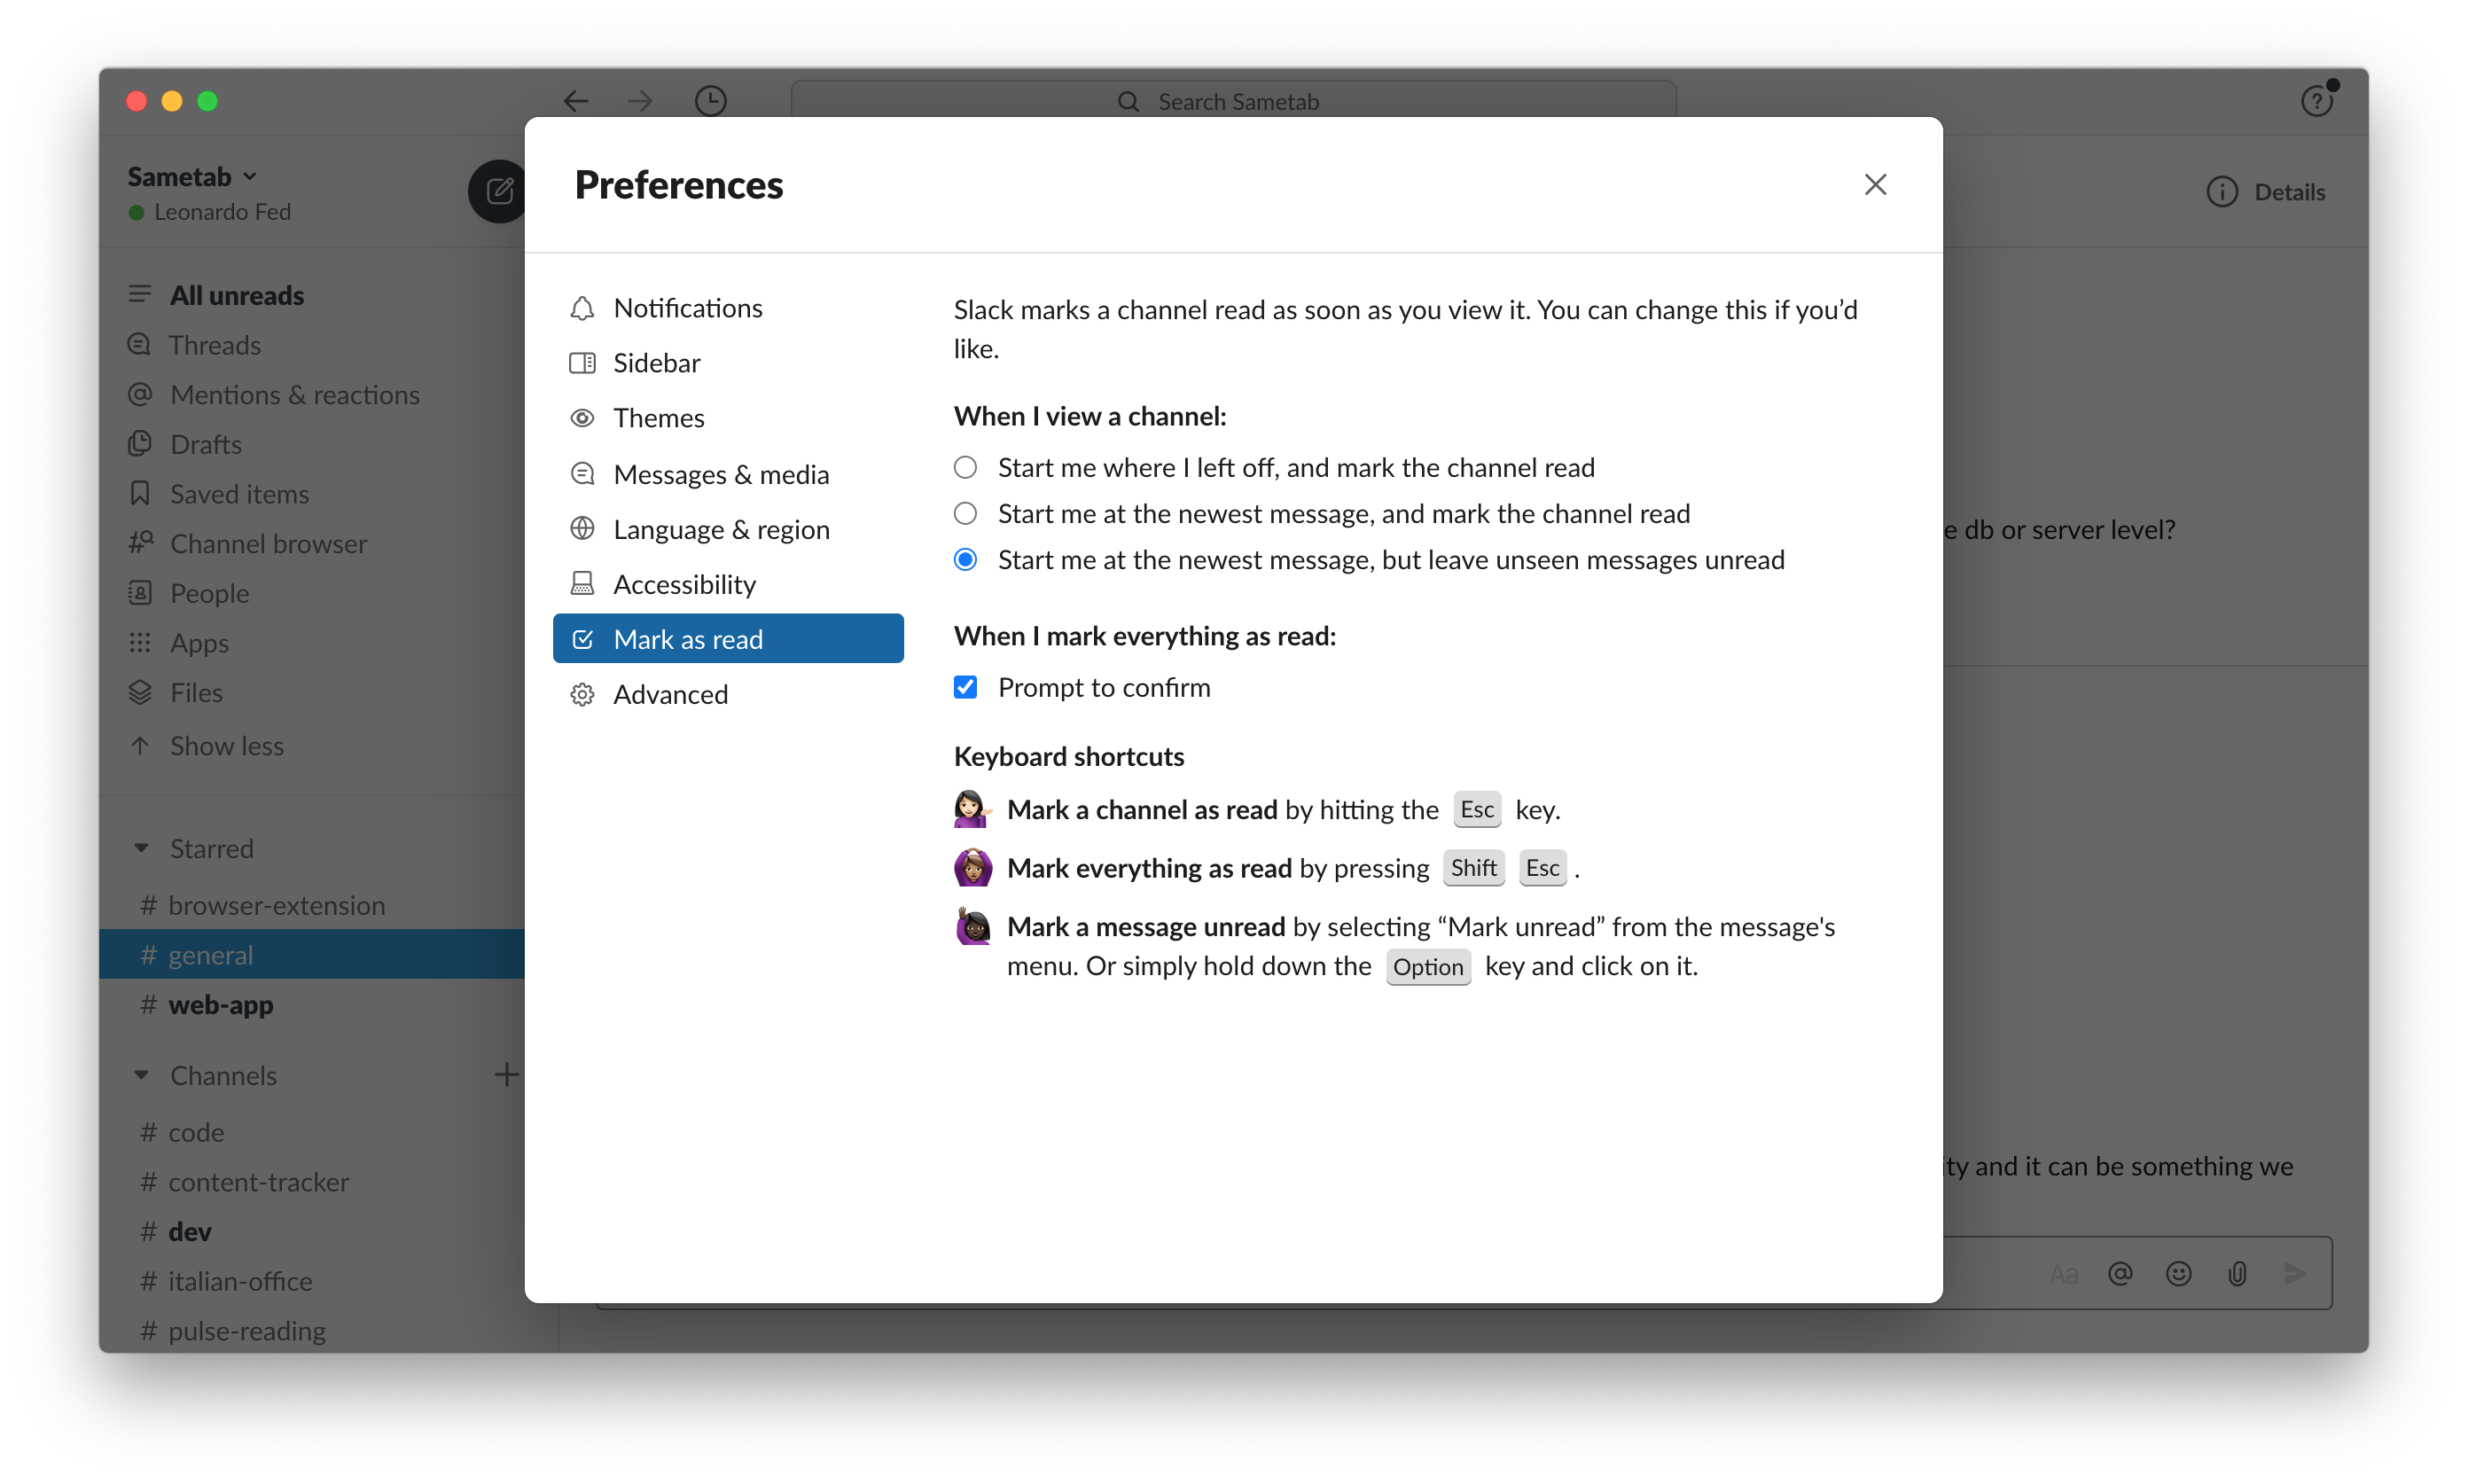Screen dimensions: 2468x1484
Task: Close the Preferences dialog
Action: [1875, 185]
